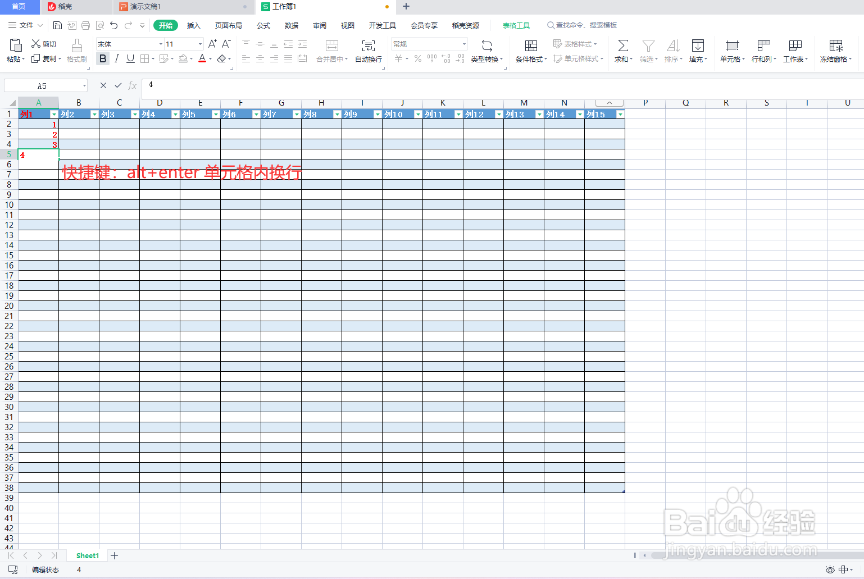Open a new document tab with the plus button
The image size is (864, 579).
pyautogui.click(x=406, y=7)
